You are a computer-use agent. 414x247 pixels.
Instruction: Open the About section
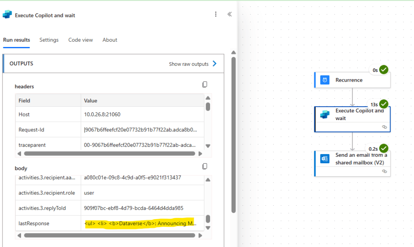109,40
